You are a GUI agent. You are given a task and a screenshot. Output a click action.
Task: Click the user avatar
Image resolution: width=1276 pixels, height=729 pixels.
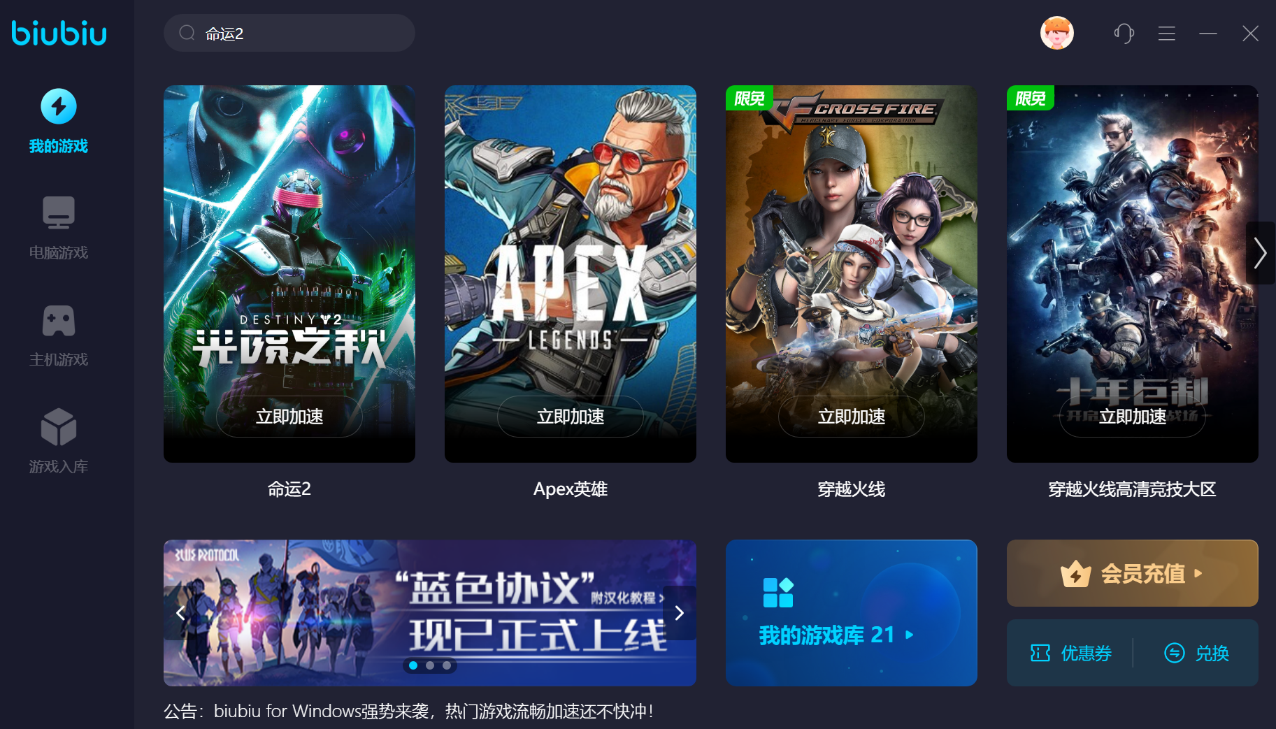point(1056,33)
